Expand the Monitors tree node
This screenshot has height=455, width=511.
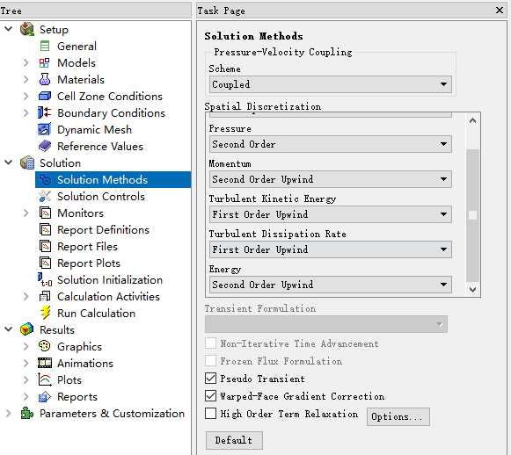(26, 213)
